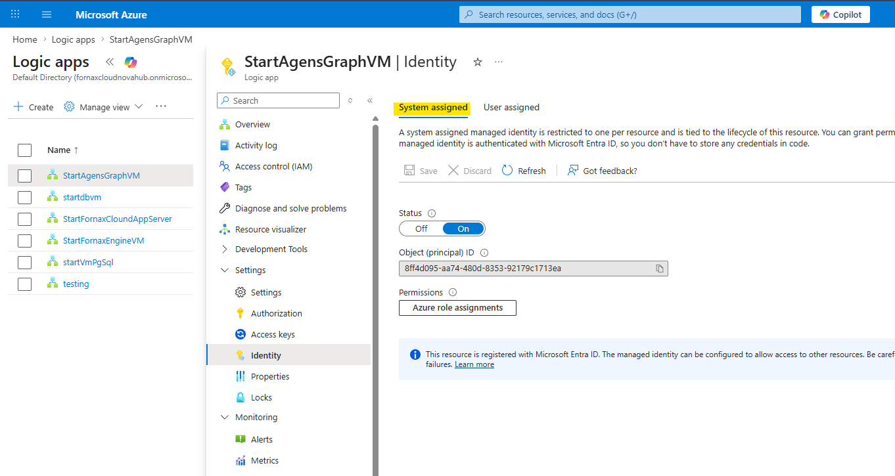
Task: Go to Home in the breadcrumb
Action: [25, 39]
